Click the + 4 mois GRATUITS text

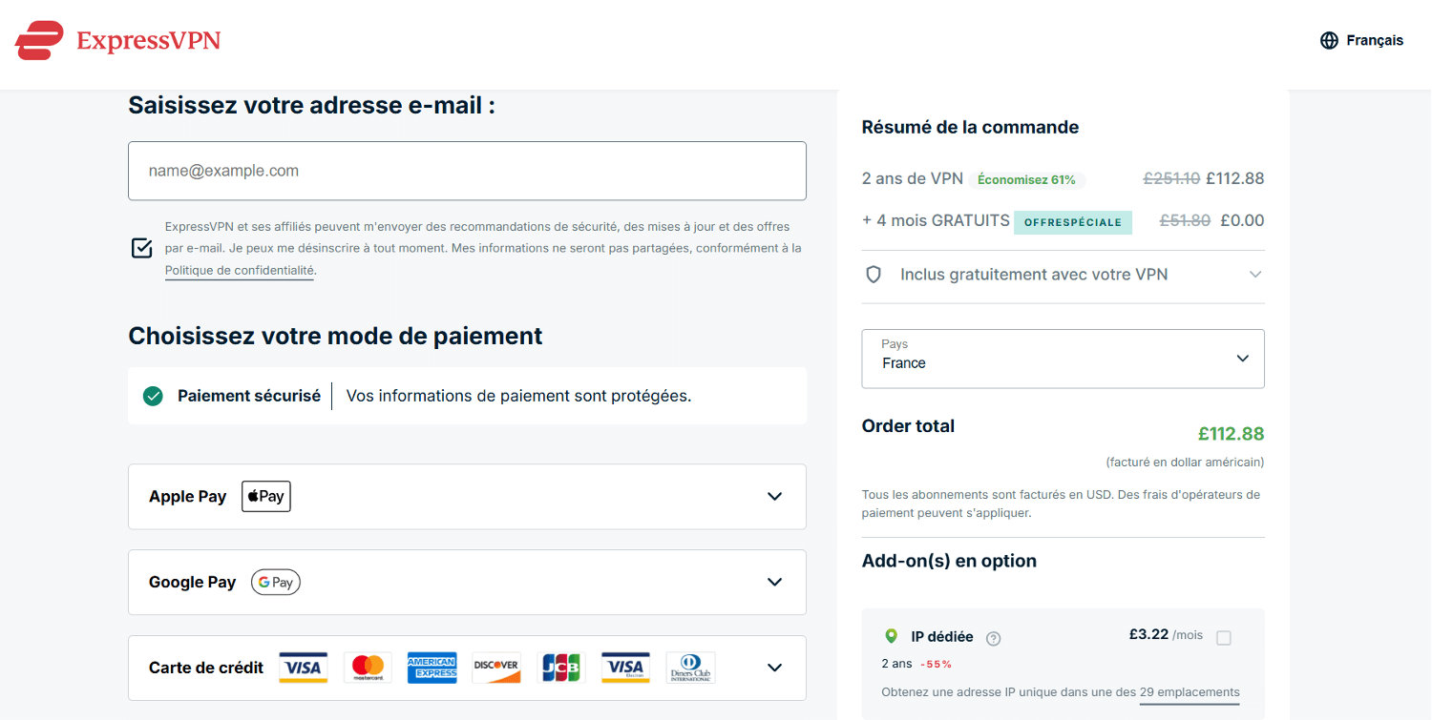pyautogui.click(x=936, y=220)
